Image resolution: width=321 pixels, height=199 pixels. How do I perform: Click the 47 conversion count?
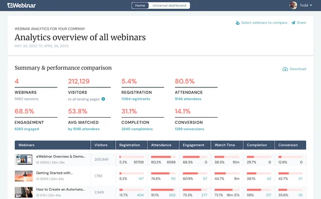pyautogui.click(x=300, y=179)
